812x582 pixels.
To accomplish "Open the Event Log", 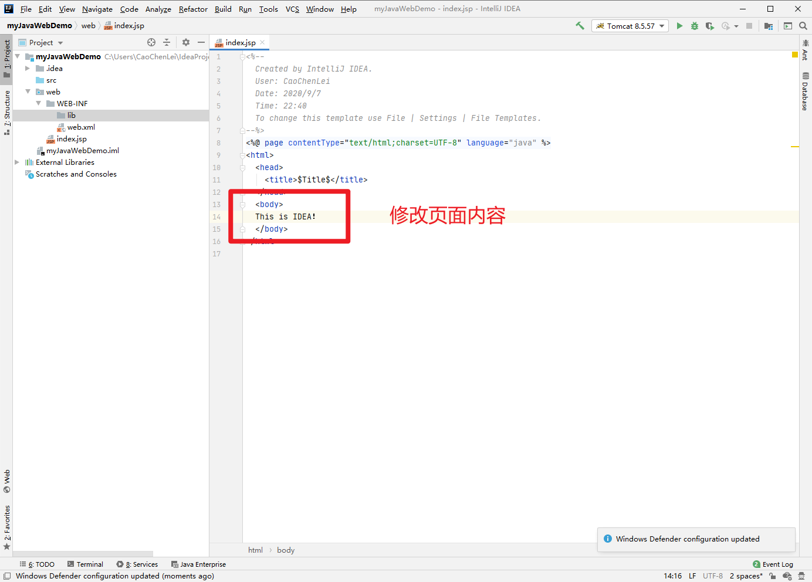I will pyautogui.click(x=773, y=564).
